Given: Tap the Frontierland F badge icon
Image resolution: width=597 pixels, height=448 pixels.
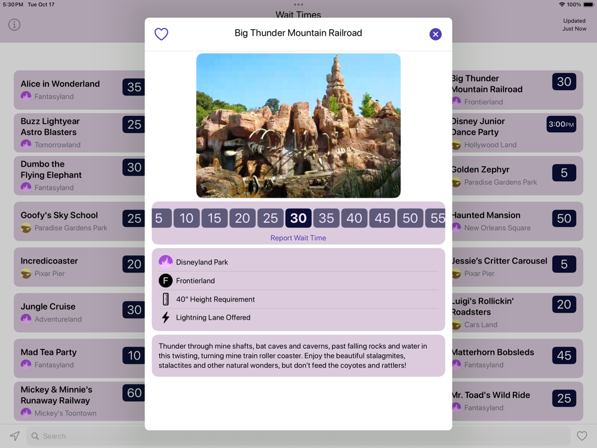Looking at the screenshot, I should click(x=165, y=281).
